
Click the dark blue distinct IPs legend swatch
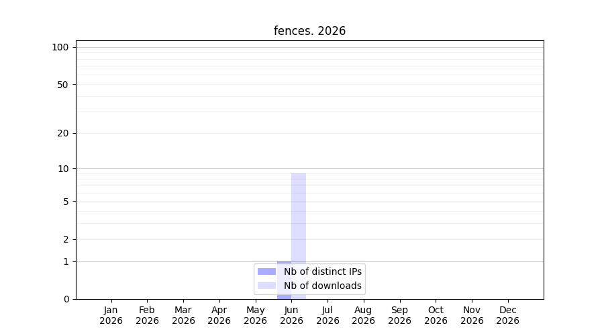tap(266, 271)
